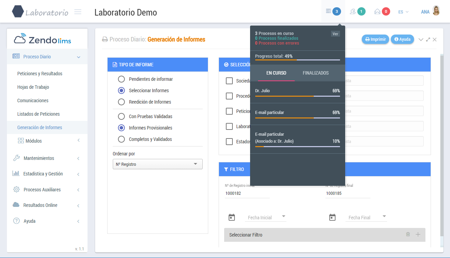This screenshot has width=450, height=258.
Task: Open Peticiones y Resultados menu item
Action: (x=40, y=74)
